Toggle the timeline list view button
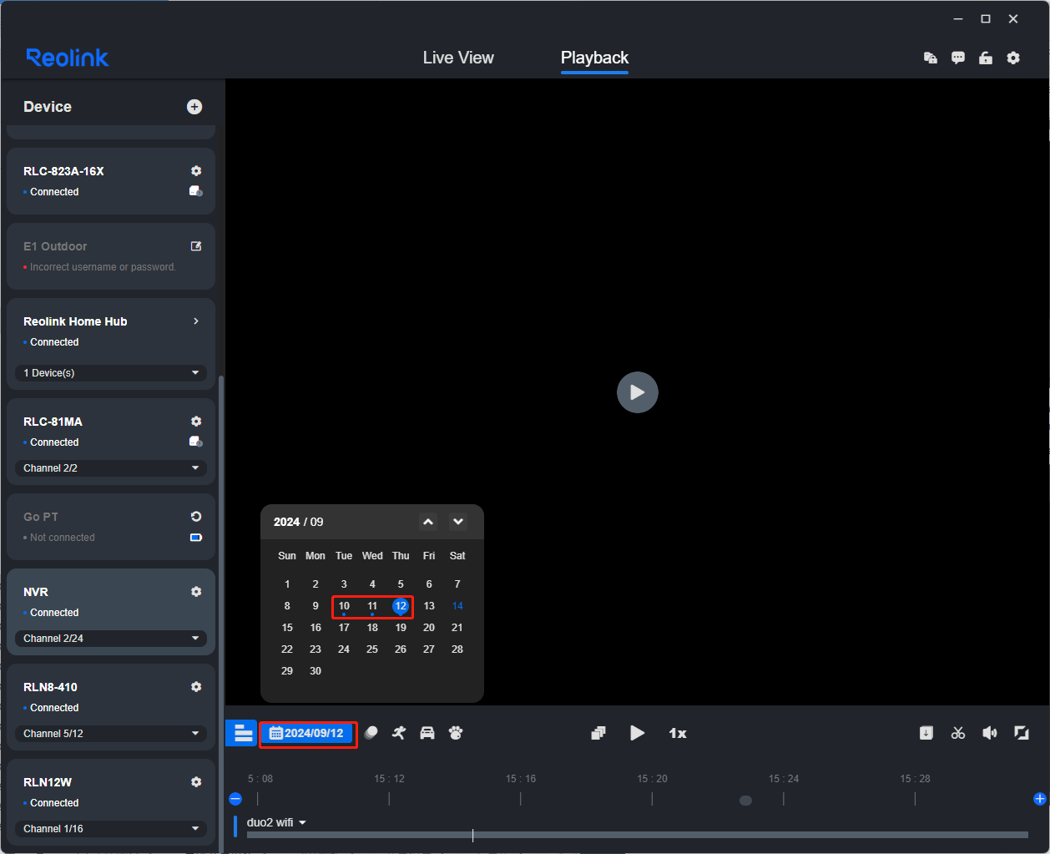The height and width of the screenshot is (854, 1050). [242, 733]
